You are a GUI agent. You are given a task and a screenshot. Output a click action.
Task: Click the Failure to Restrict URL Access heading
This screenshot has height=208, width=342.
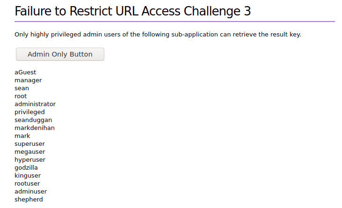133,12
